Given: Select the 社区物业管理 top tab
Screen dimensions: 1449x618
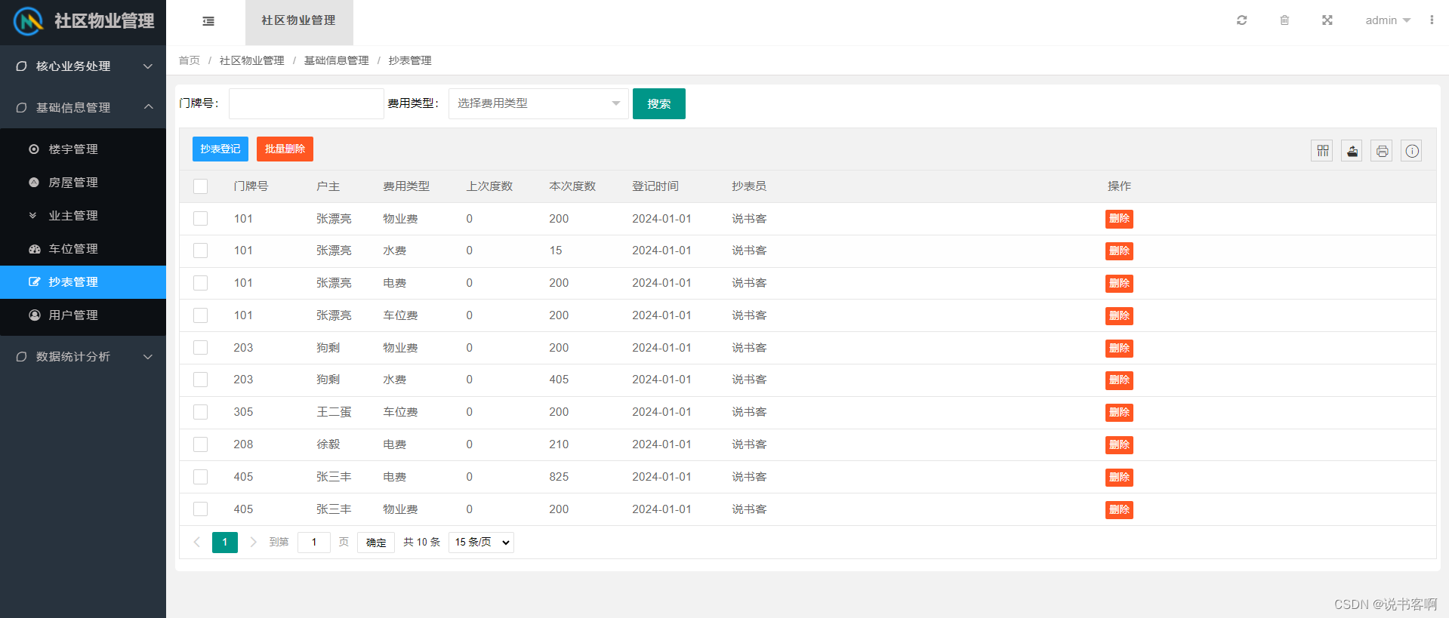Looking at the screenshot, I should tap(299, 21).
